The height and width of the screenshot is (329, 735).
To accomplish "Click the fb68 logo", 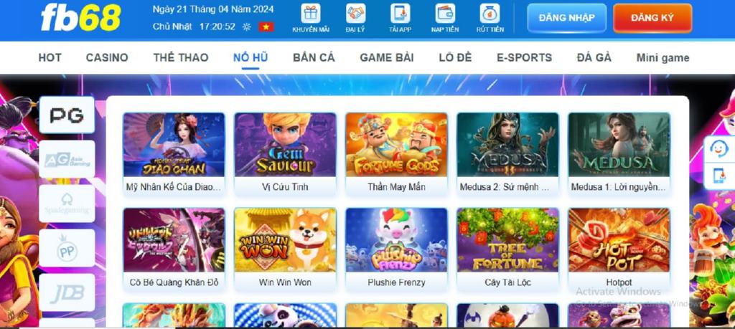I will 80,18.
